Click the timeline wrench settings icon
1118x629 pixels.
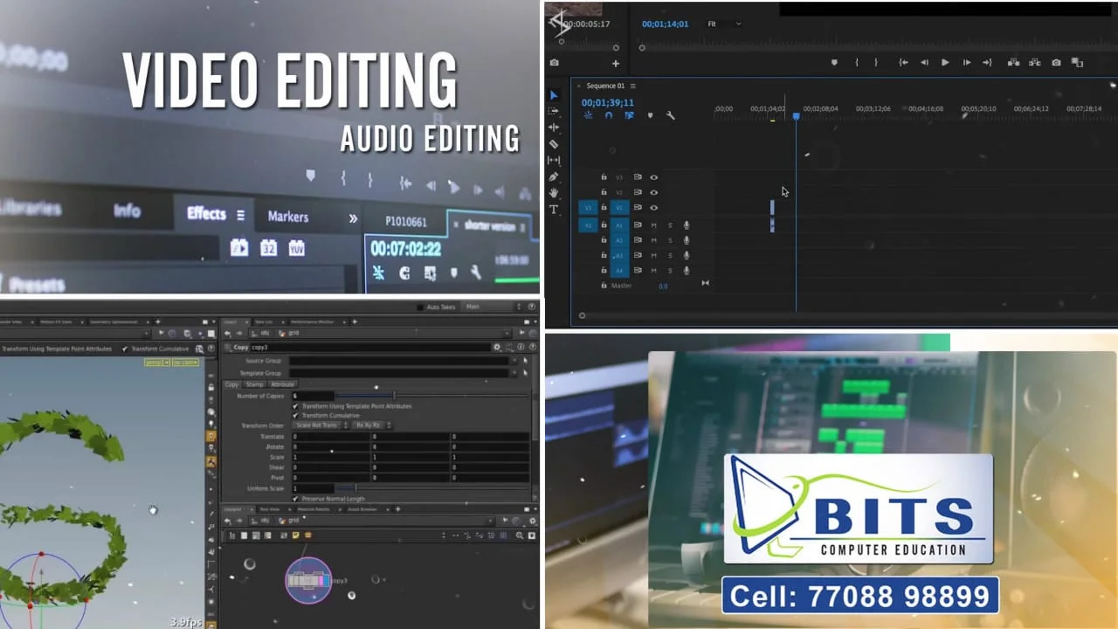671,115
